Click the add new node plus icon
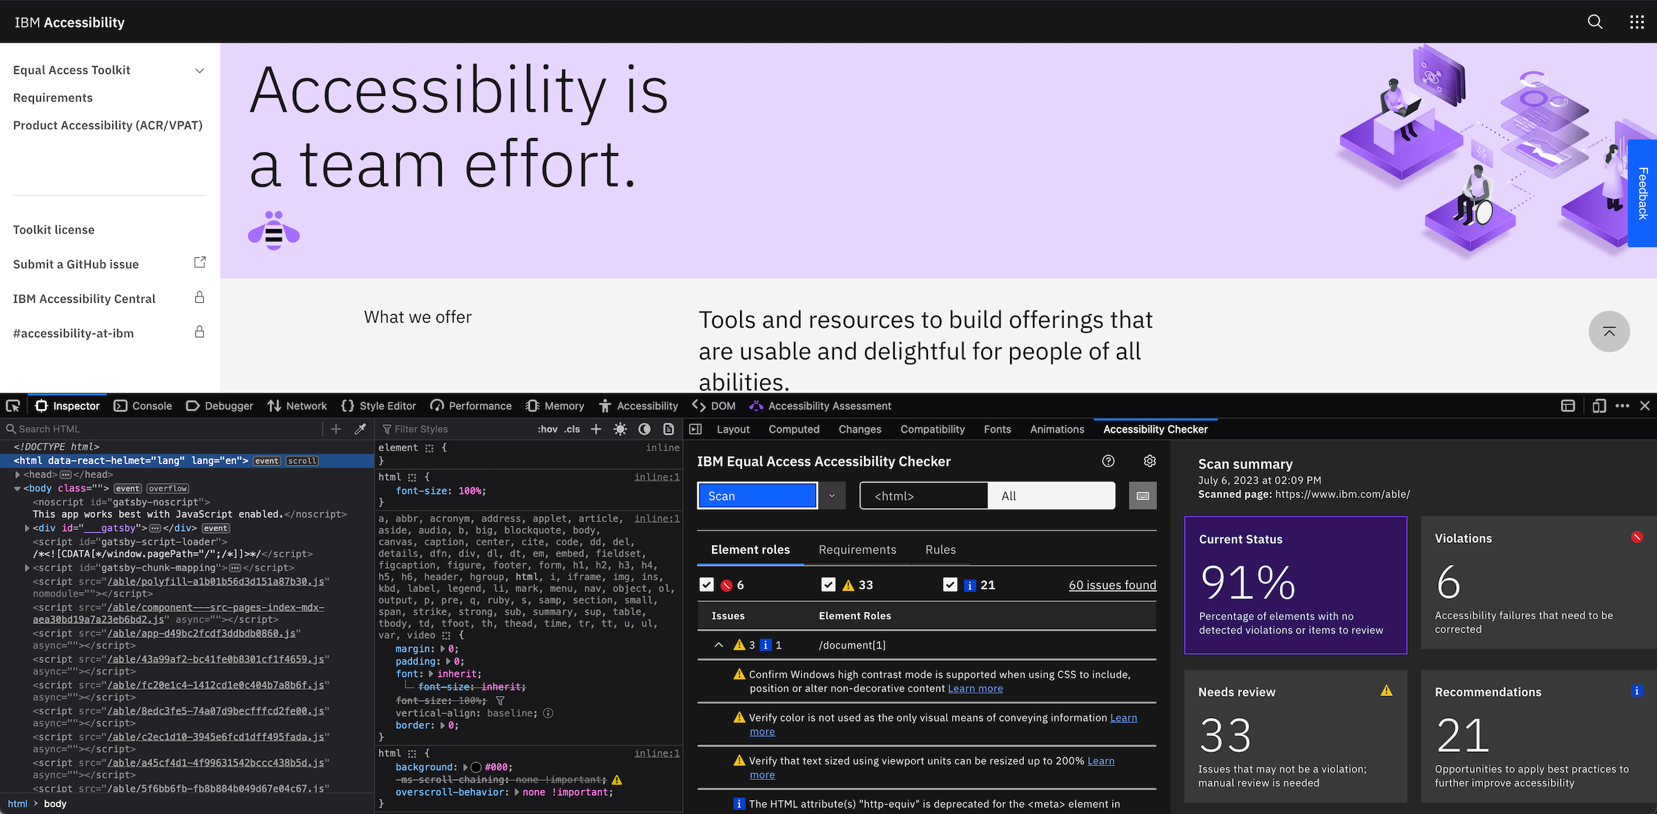 [x=336, y=429]
